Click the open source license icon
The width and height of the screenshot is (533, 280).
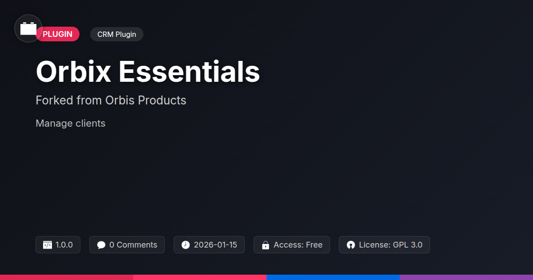[351, 245]
